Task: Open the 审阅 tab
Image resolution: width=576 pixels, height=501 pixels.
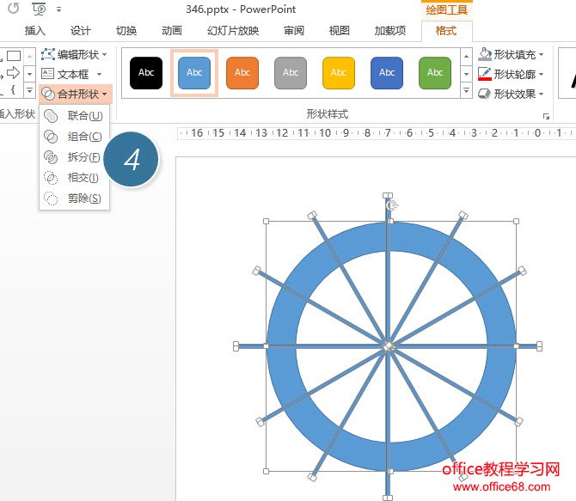Action: tap(294, 30)
